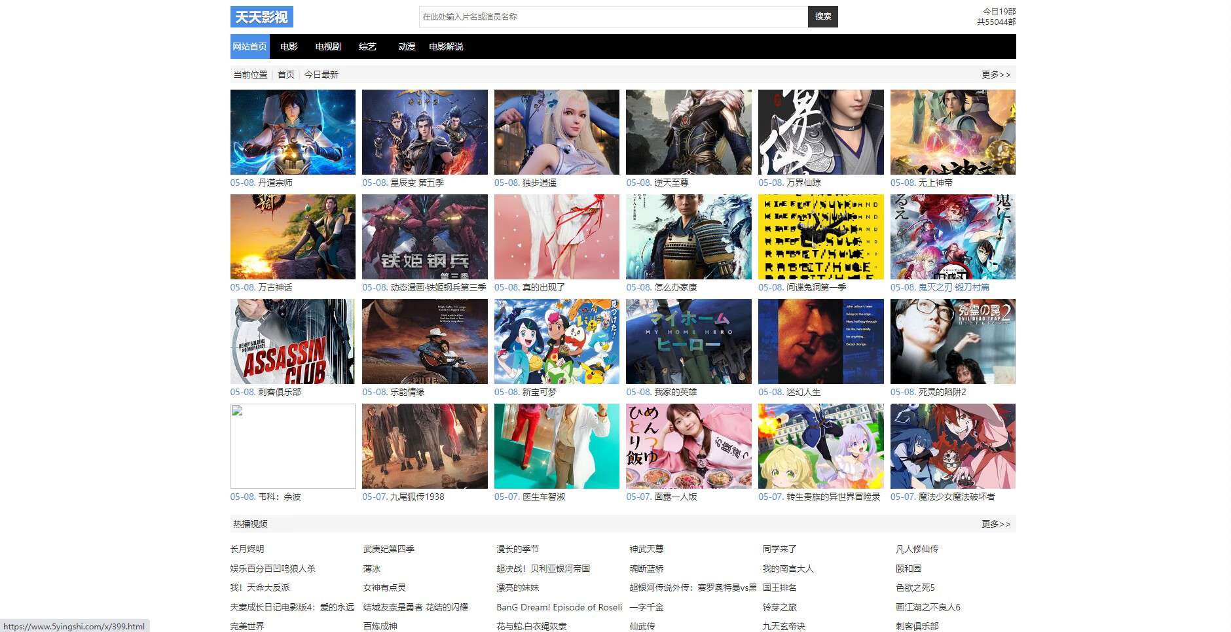Open 我！天命大反派 link
Screen dimensions: 1231x632
(260, 588)
